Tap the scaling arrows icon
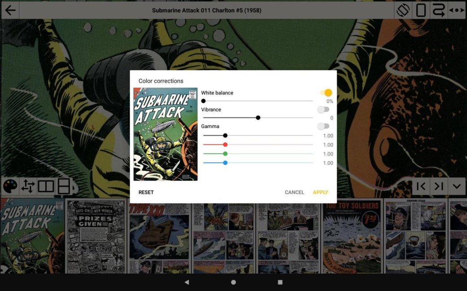This screenshot has width=467, height=291. 28,186
